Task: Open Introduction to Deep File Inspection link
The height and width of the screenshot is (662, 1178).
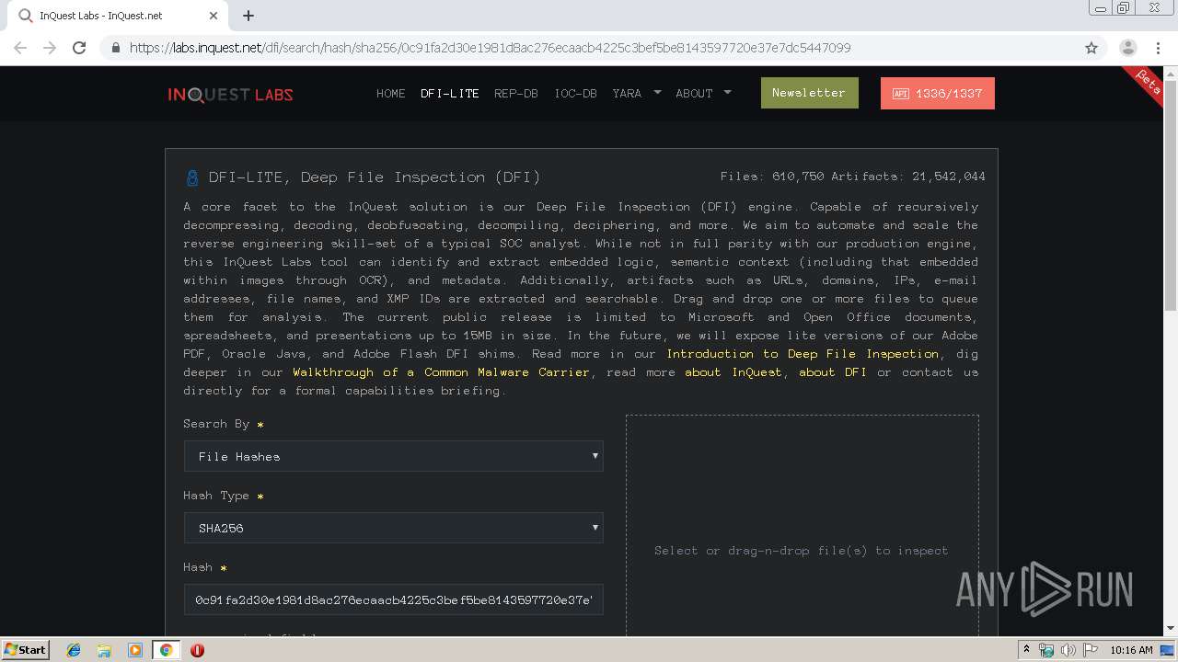Action: pyautogui.click(x=803, y=354)
